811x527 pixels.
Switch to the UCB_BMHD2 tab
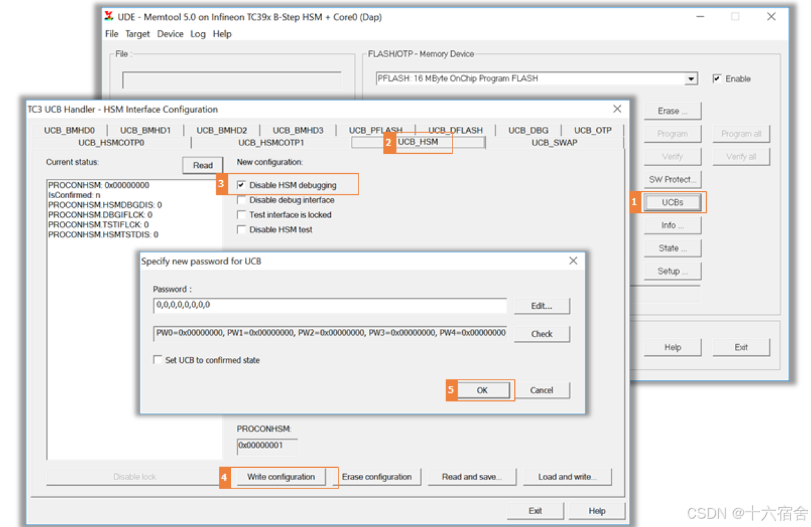(221, 130)
